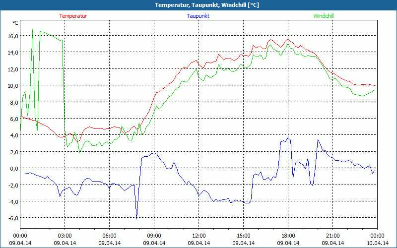
Task: Select the 4,0 y-axis value
Action: click(14, 135)
